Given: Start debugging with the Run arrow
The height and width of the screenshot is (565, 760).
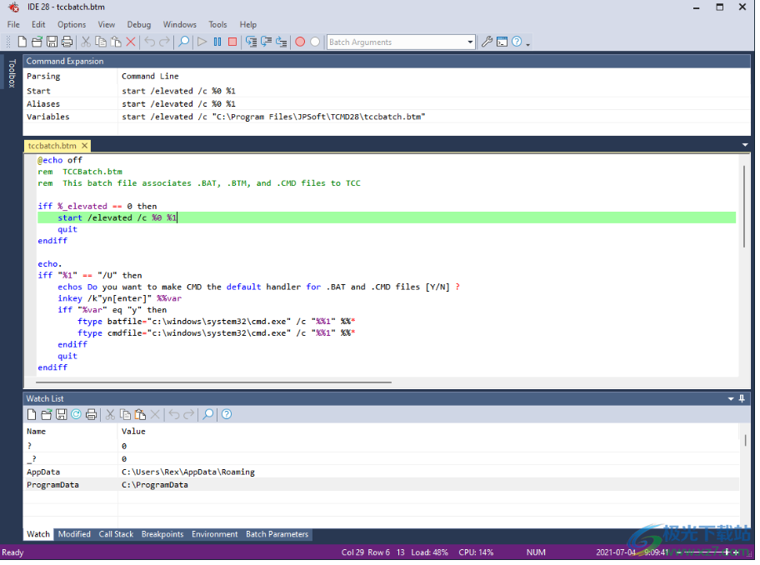Looking at the screenshot, I should [202, 42].
